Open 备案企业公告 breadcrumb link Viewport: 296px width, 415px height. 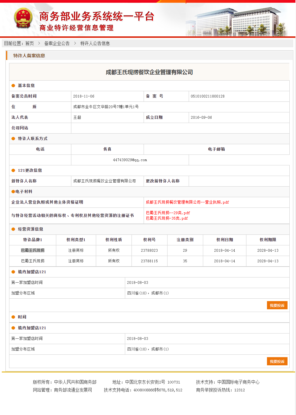tap(57, 43)
